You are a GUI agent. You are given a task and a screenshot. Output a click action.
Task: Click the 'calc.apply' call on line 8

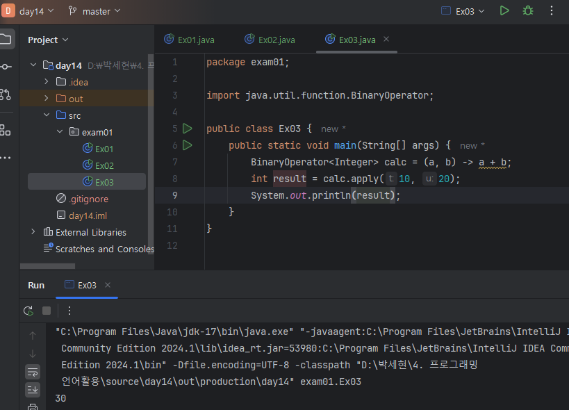click(351, 179)
